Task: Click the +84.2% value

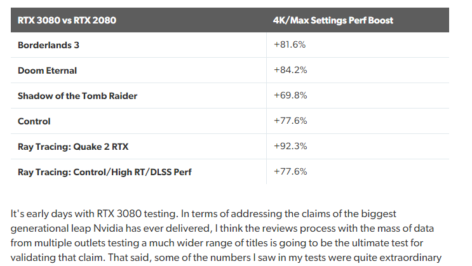Action: coord(290,70)
